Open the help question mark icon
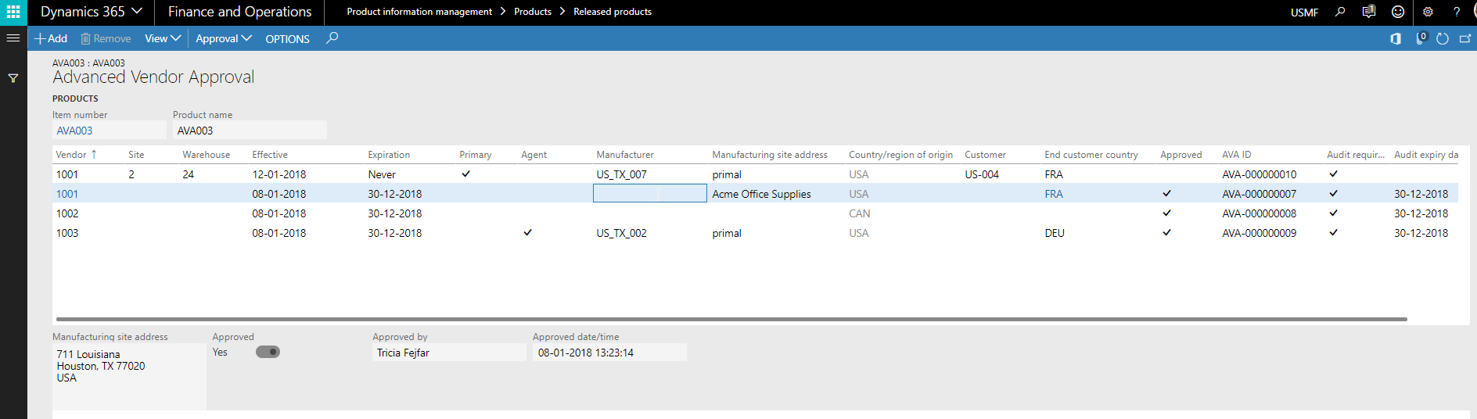Image resolution: width=1477 pixels, height=419 pixels. click(1457, 12)
